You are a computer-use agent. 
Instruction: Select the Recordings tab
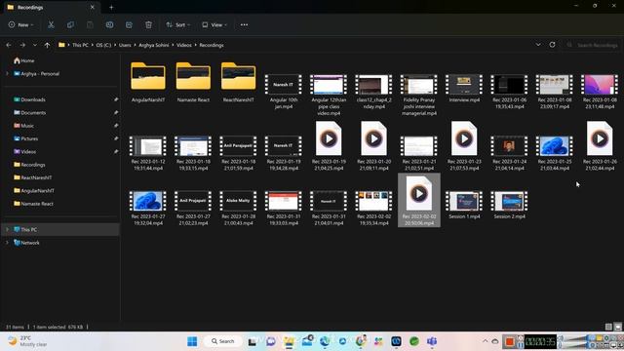pos(52,7)
